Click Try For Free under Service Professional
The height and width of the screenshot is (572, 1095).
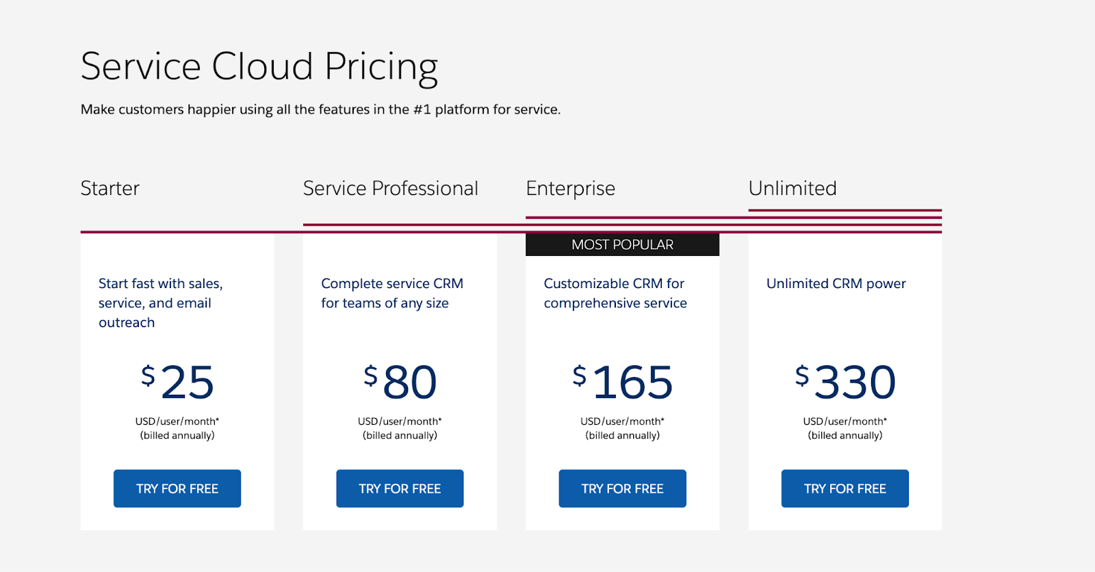pyautogui.click(x=400, y=488)
